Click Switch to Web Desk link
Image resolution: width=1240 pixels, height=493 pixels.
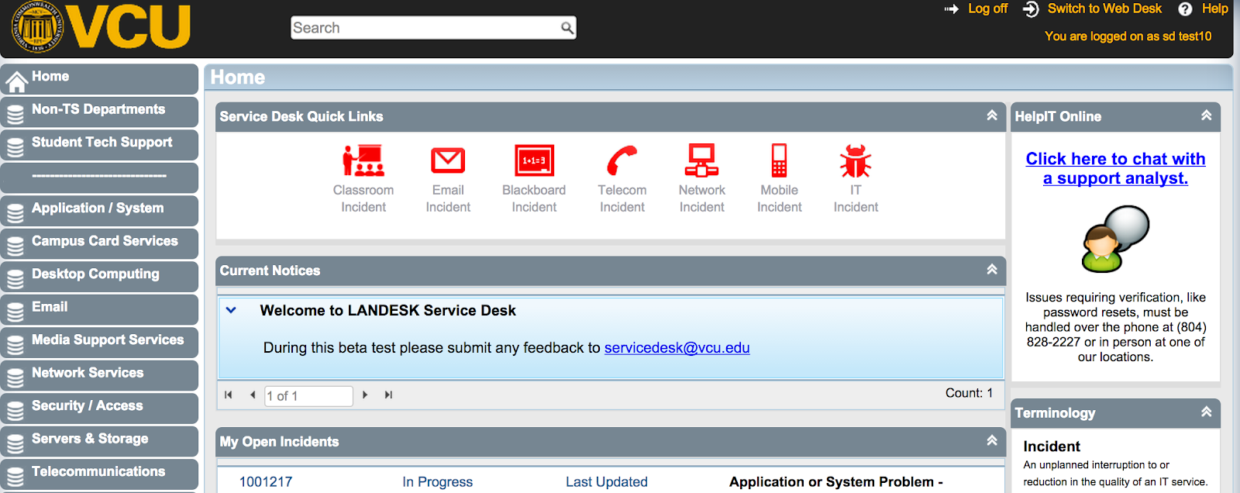point(1104,9)
